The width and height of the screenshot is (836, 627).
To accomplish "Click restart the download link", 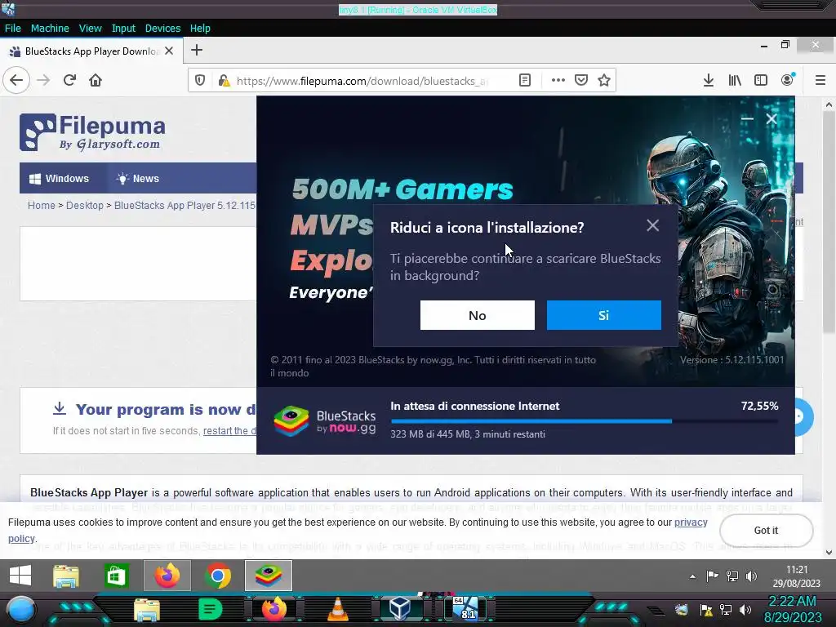I will tap(229, 431).
